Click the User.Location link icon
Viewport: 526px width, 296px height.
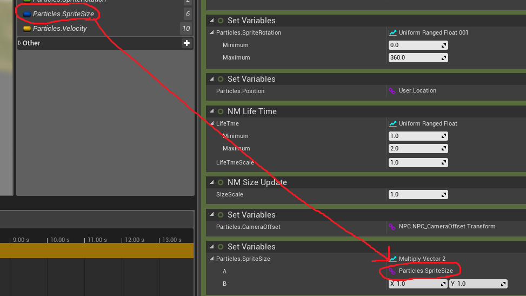[392, 91]
